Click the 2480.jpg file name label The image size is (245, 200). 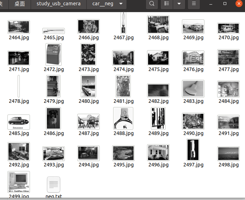[88, 101]
